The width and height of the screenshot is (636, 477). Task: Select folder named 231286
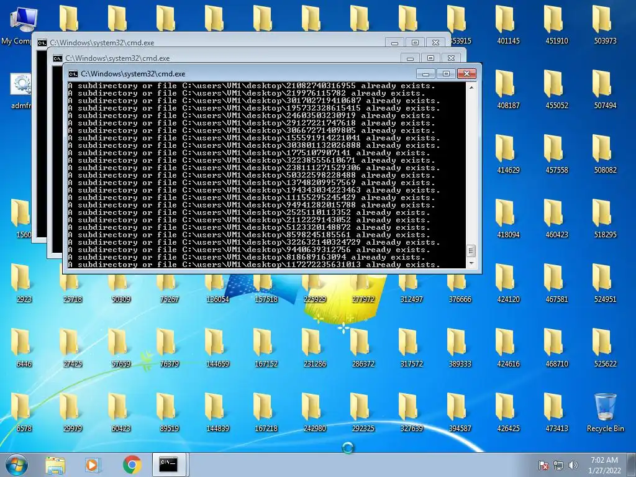[x=314, y=347]
